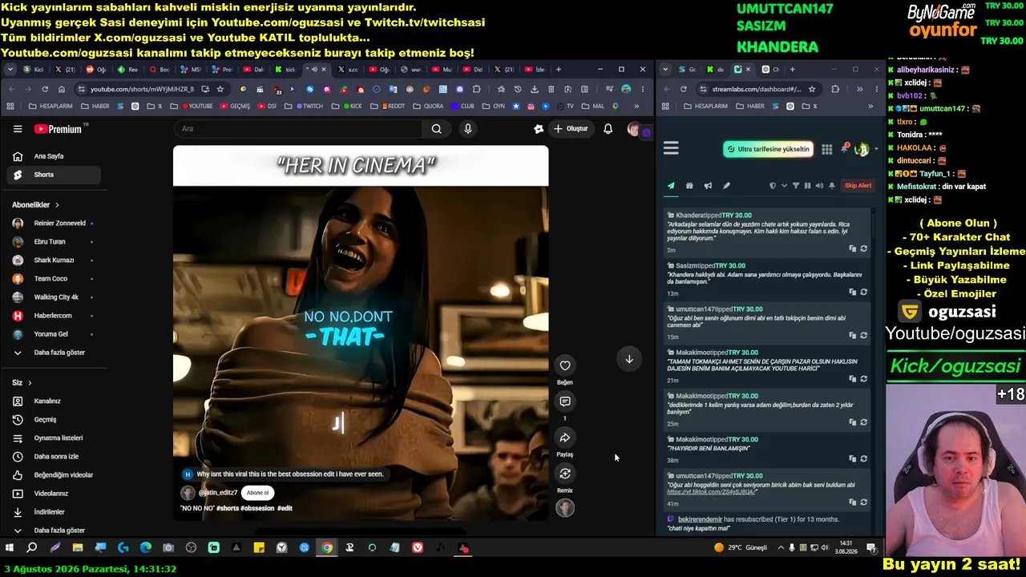Expand the Siz section chevron
The width and height of the screenshot is (1026, 577).
pos(30,383)
